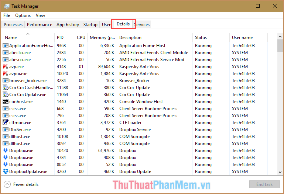Switch to the Services tab
Screen dimensions: 284x194
coord(143,25)
